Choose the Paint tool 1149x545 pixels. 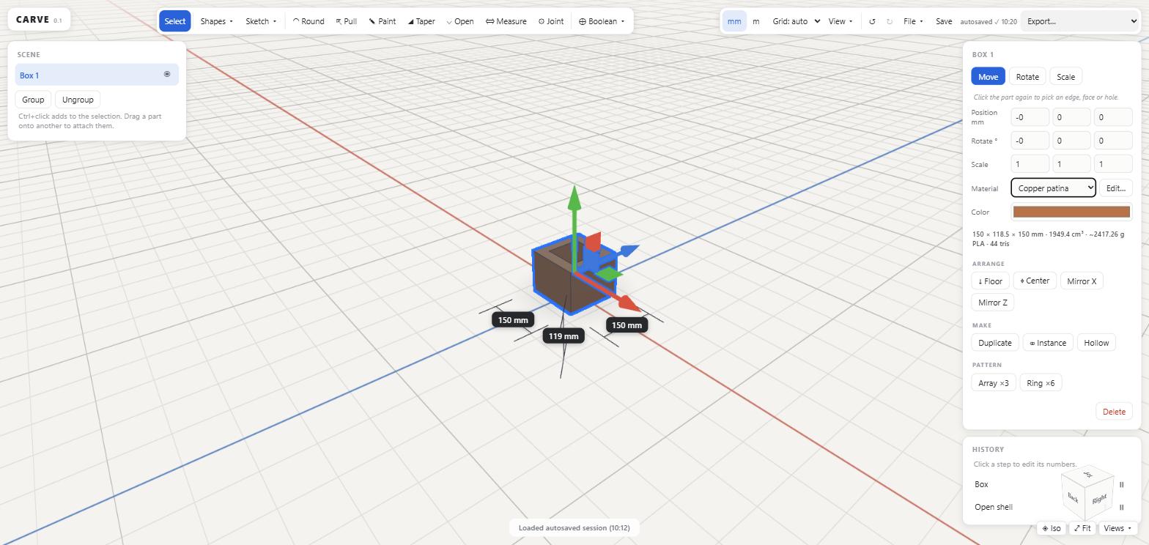point(382,21)
